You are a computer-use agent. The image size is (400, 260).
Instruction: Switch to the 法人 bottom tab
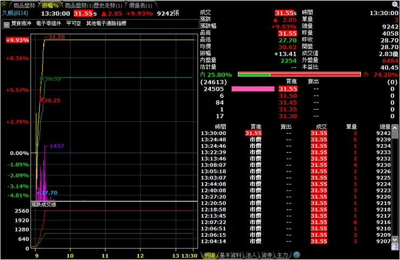pyautogui.click(x=251, y=255)
